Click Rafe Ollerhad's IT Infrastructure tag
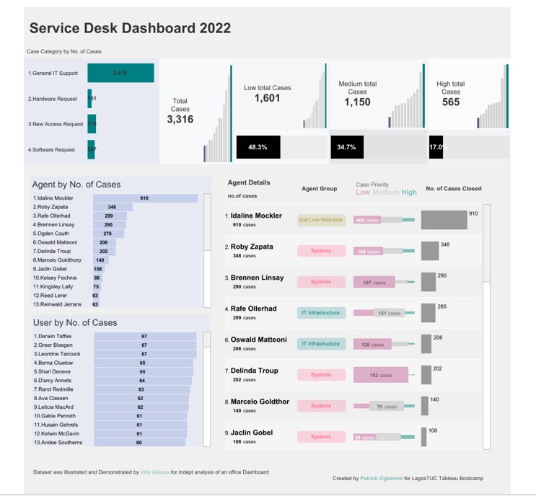The width and height of the screenshot is (536, 496). click(321, 313)
